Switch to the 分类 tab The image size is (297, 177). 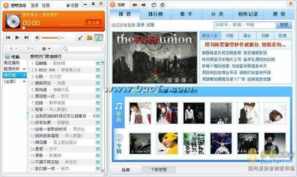point(217,14)
